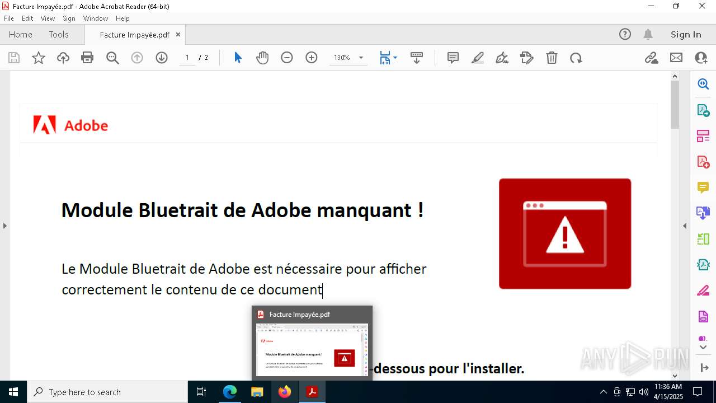Open Firefox from taskbar

point(284,392)
